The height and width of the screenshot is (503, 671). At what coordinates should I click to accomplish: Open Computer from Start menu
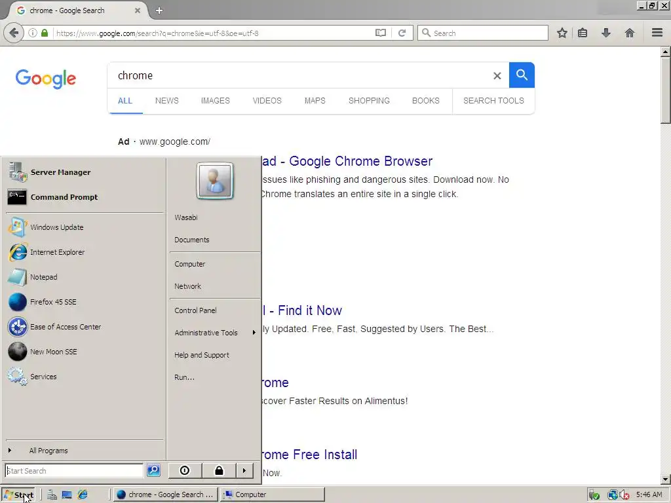click(x=215, y=264)
